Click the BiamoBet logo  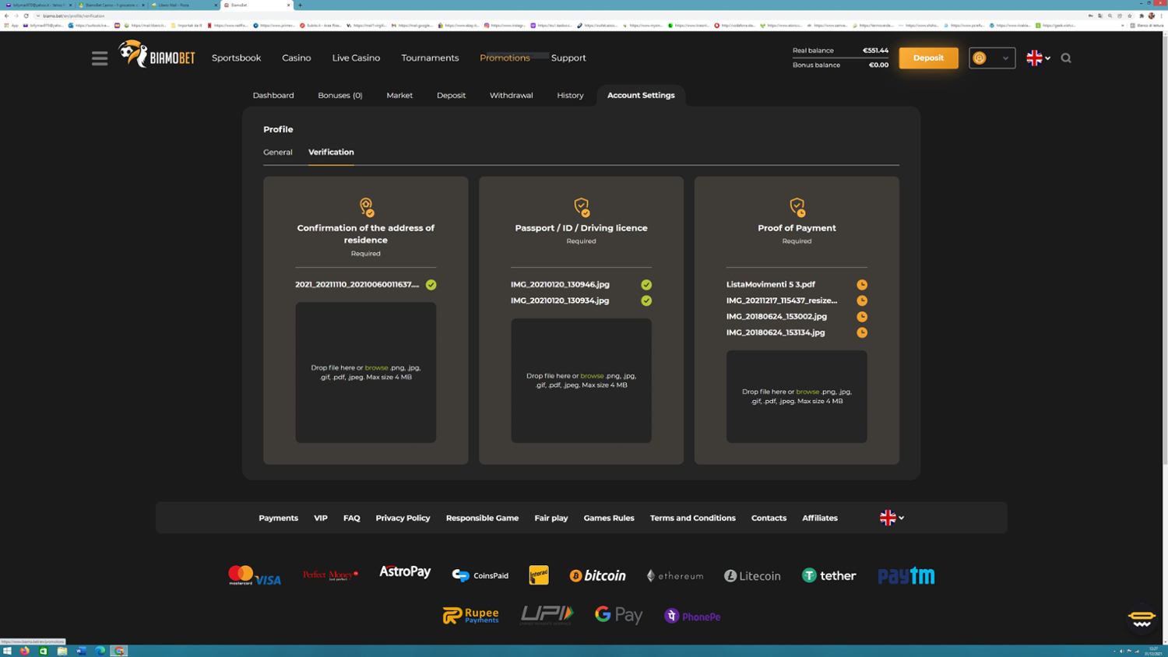click(157, 55)
